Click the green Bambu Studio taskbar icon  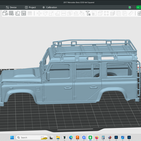click(90, 137)
